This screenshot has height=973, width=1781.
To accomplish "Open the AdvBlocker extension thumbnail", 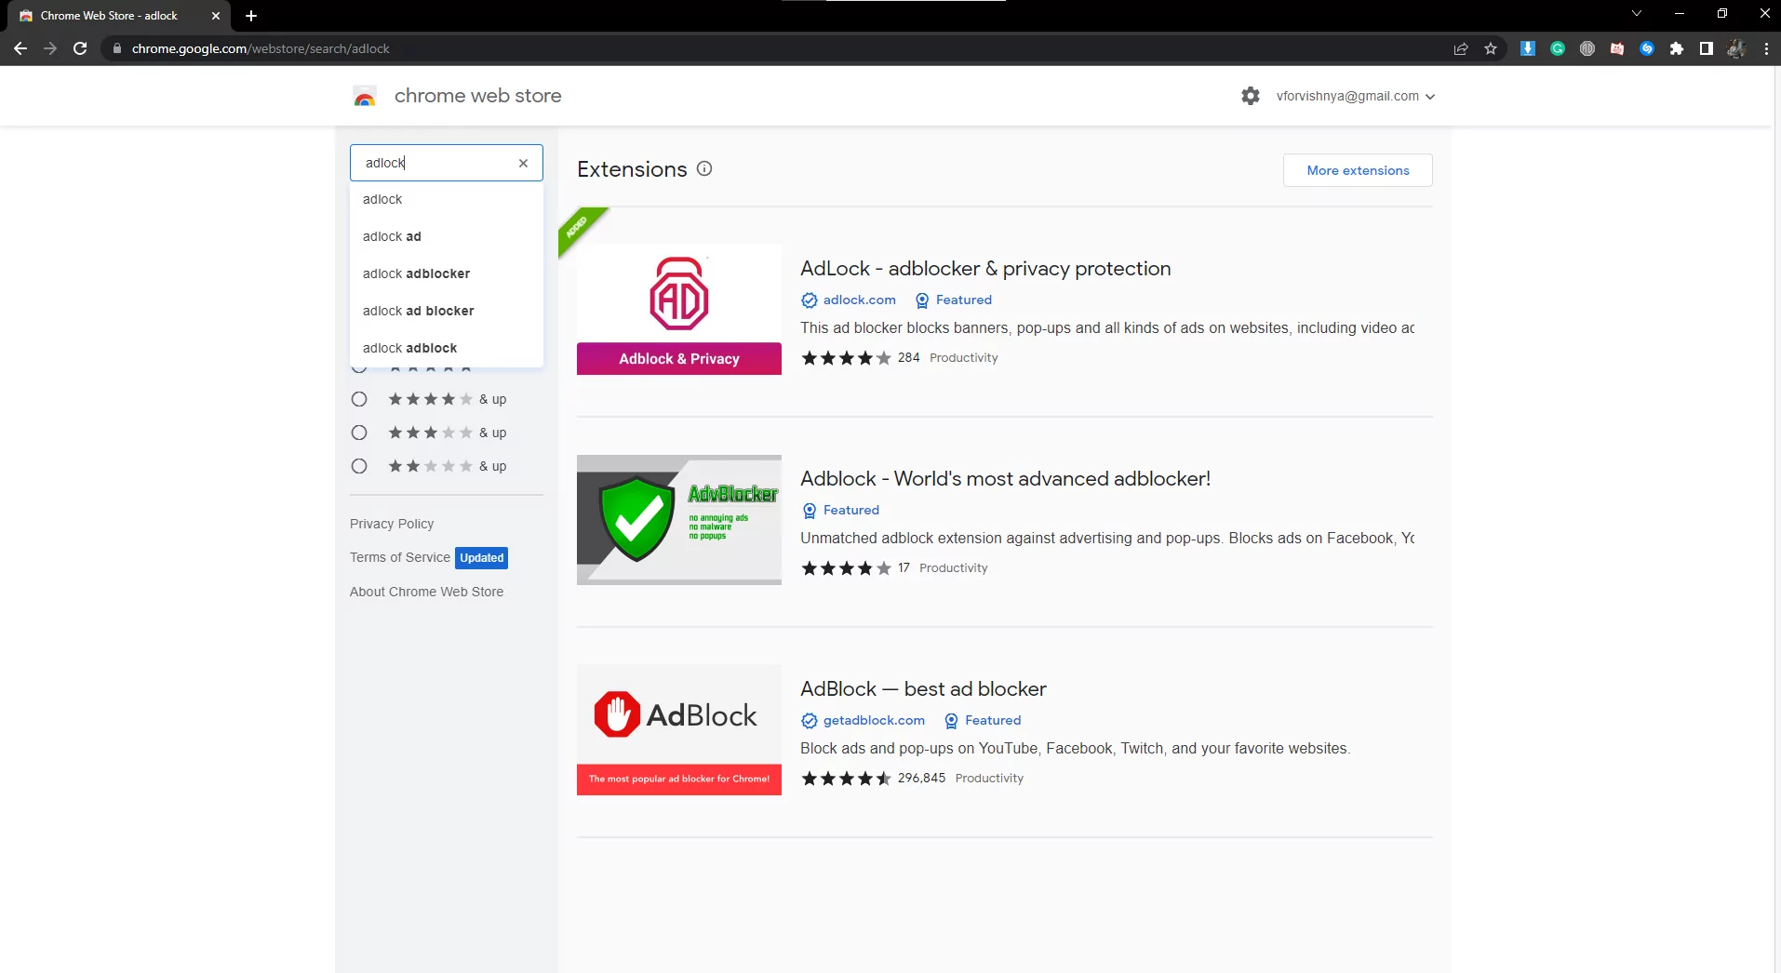I will click(x=679, y=520).
